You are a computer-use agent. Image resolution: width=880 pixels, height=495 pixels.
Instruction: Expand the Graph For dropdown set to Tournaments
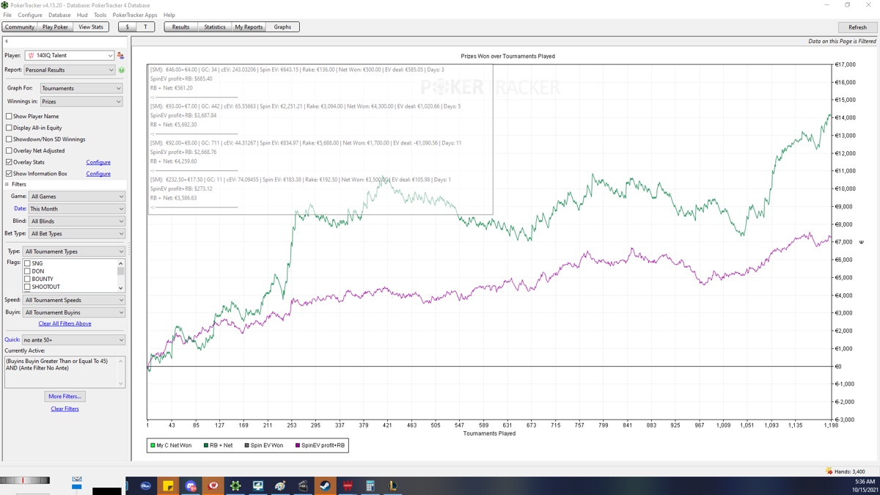click(81, 88)
